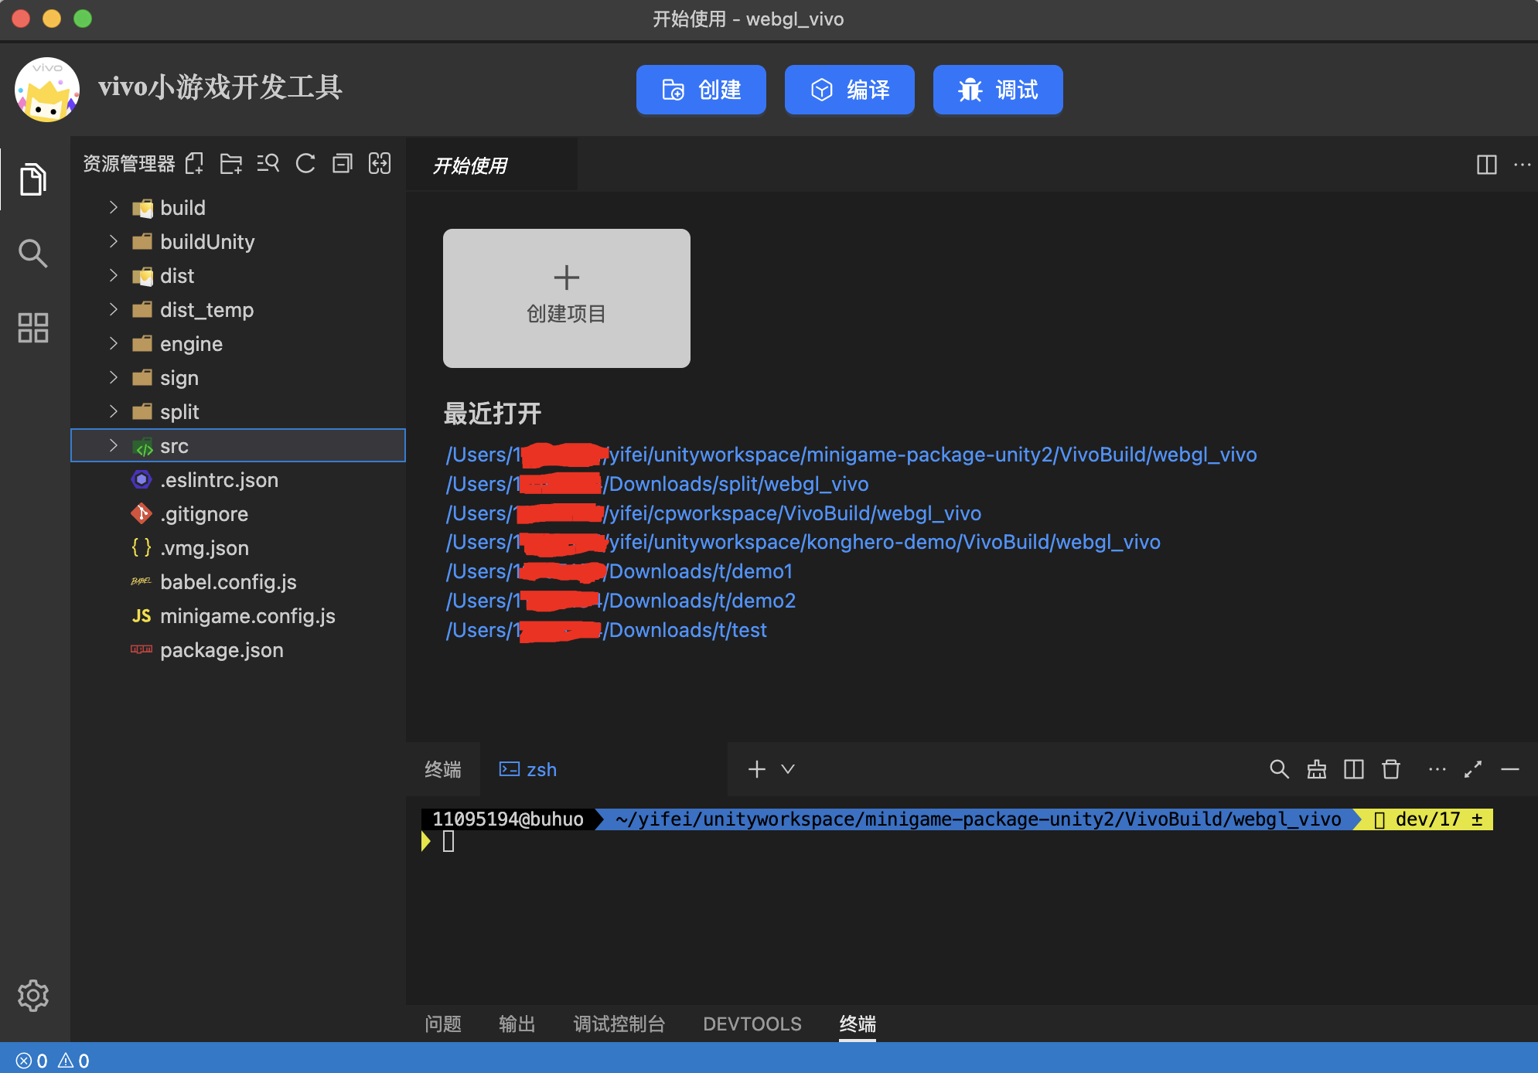Image resolution: width=1538 pixels, height=1073 pixels.
Task: Click the 创建 create button
Action: point(701,90)
